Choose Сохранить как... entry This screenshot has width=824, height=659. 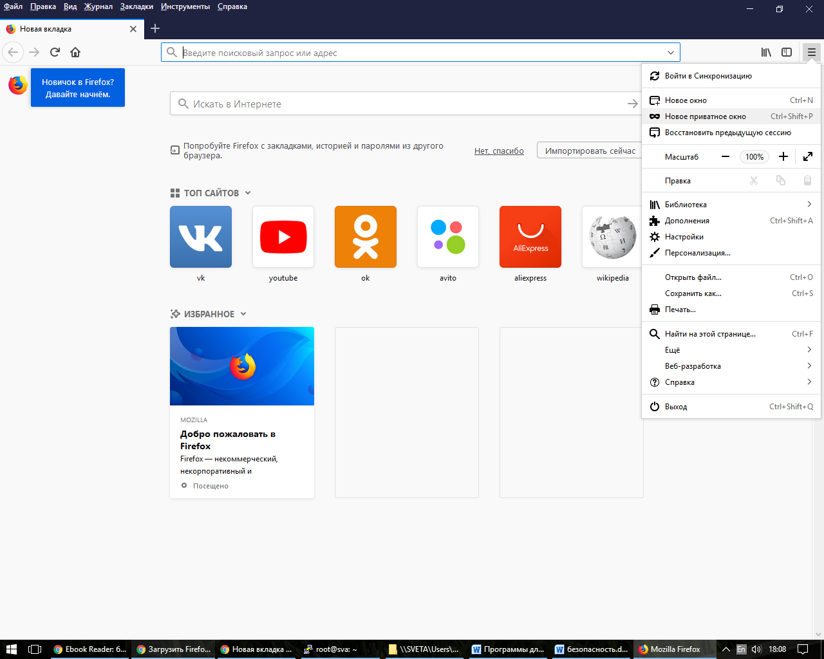[731, 293]
